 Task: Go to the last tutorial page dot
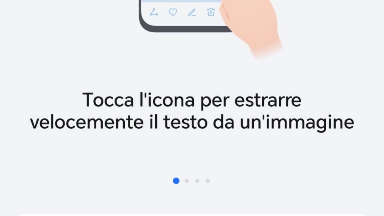point(207,181)
